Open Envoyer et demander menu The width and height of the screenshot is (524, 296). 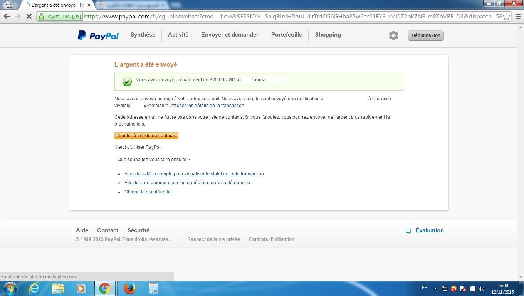230,35
